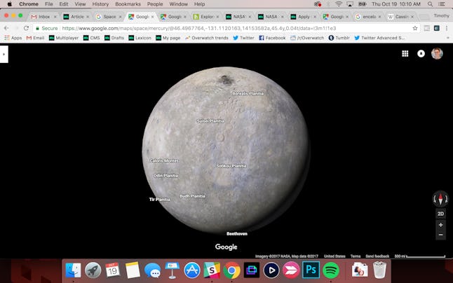Image resolution: width=453 pixels, height=283 pixels.
Task: Open the App Store from Dock
Action: tap(192, 270)
